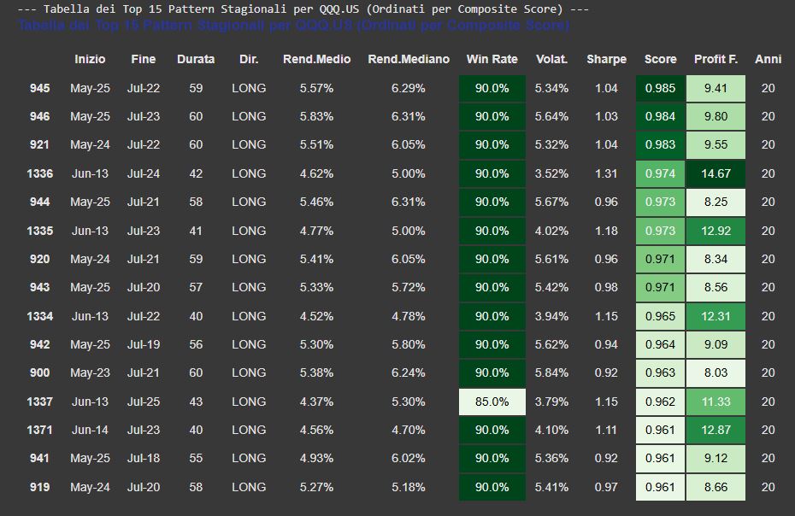Select row index 1335

pyautogui.click(x=39, y=232)
